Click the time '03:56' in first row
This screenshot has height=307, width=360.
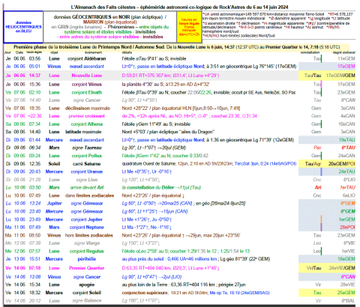[x=34, y=58]
